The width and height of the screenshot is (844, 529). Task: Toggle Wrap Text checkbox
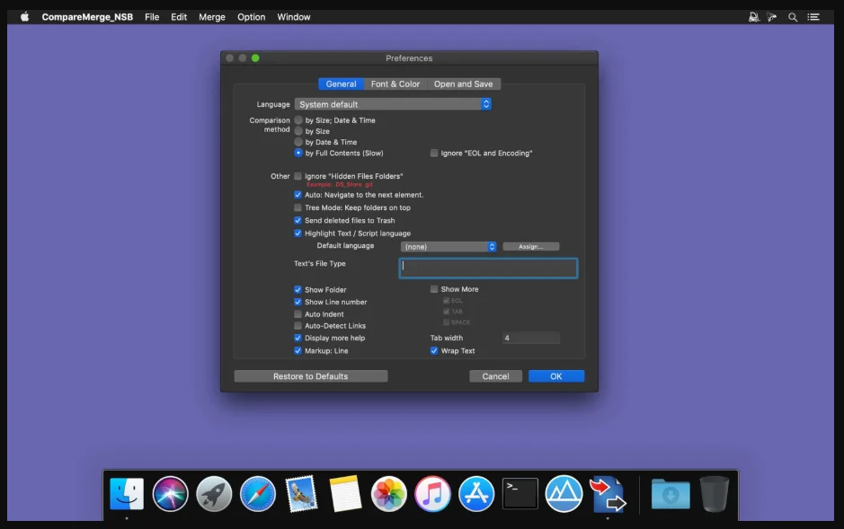point(434,351)
